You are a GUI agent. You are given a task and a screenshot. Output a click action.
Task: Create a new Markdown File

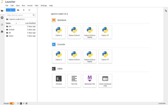[x=90, y=81]
